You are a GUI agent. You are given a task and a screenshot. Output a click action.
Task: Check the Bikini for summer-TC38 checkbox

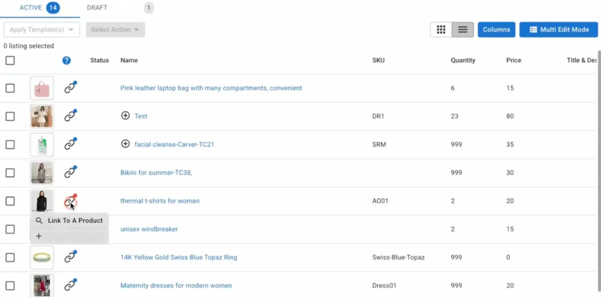click(10, 173)
